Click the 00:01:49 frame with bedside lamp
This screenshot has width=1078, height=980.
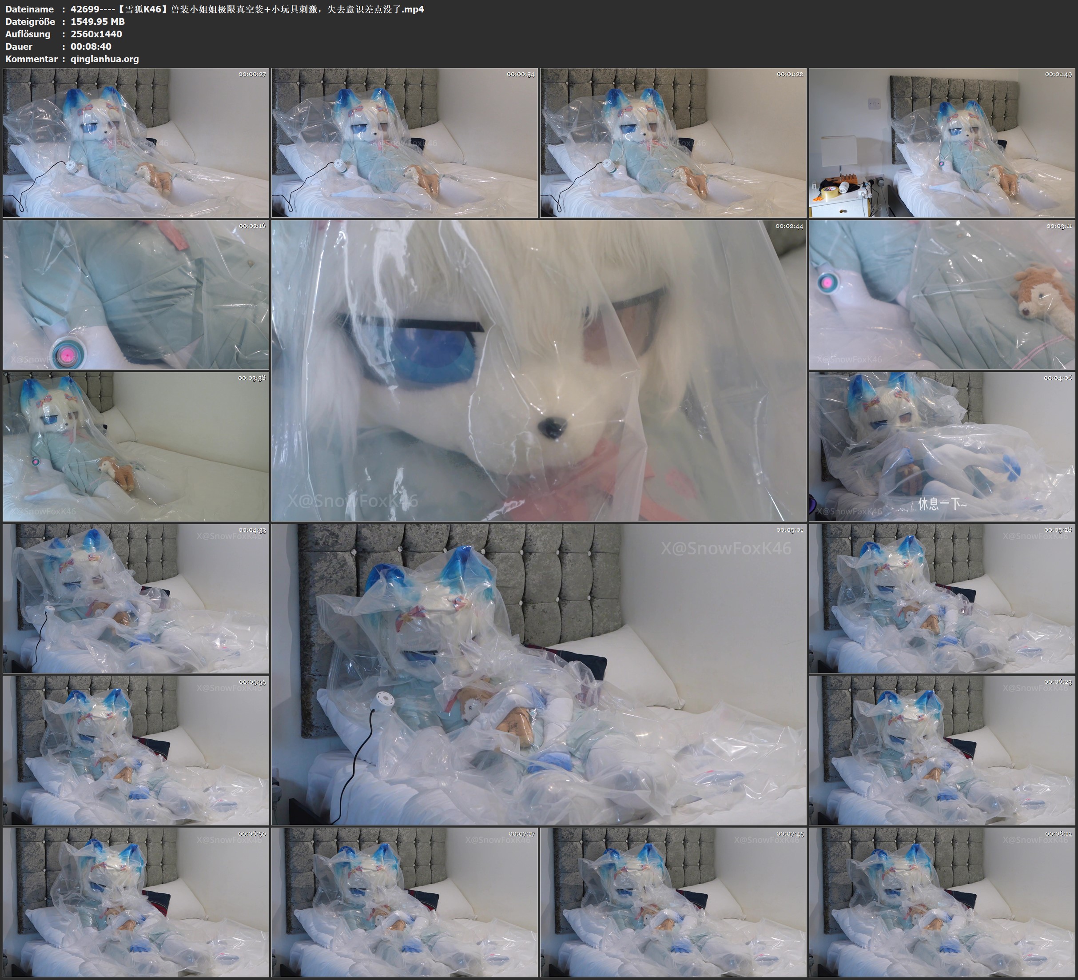[942, 143]
